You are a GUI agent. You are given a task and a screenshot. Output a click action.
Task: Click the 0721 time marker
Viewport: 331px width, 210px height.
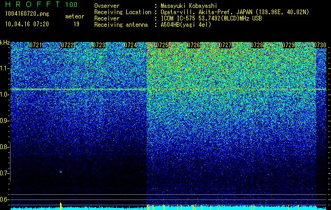(x=36, y=45)
